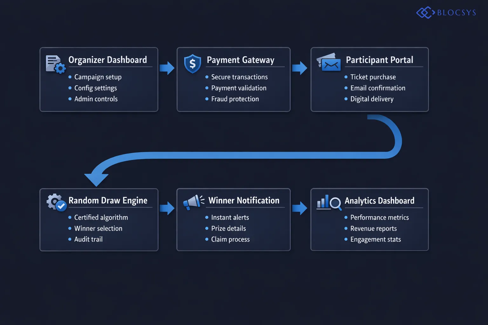This screenshot has width=488, height=325.
Task: Select the Analytics Dashboard heading
Action: (380, 201)
